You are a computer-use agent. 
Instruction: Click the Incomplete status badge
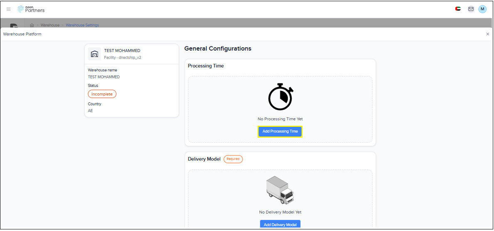click(x=102, y=94)
